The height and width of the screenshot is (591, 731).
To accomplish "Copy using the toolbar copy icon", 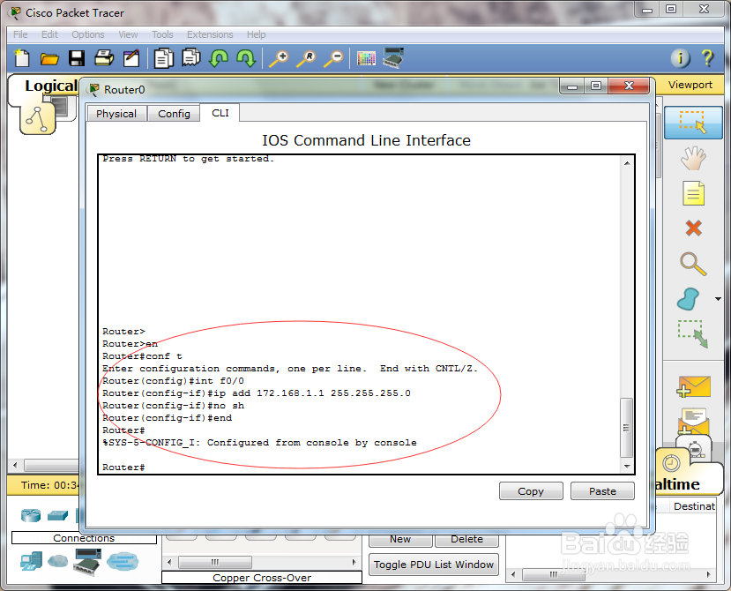I will 164,58.
